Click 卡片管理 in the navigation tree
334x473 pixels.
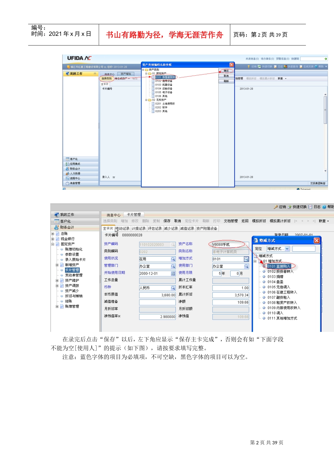[x=72, y=270]
